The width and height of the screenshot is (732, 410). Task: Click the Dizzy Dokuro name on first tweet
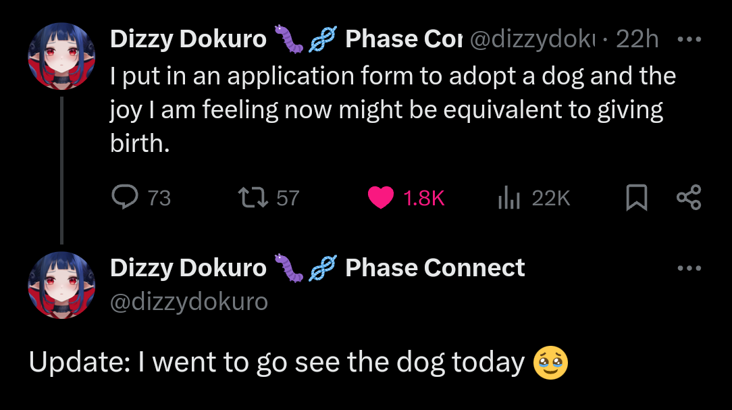188,39
